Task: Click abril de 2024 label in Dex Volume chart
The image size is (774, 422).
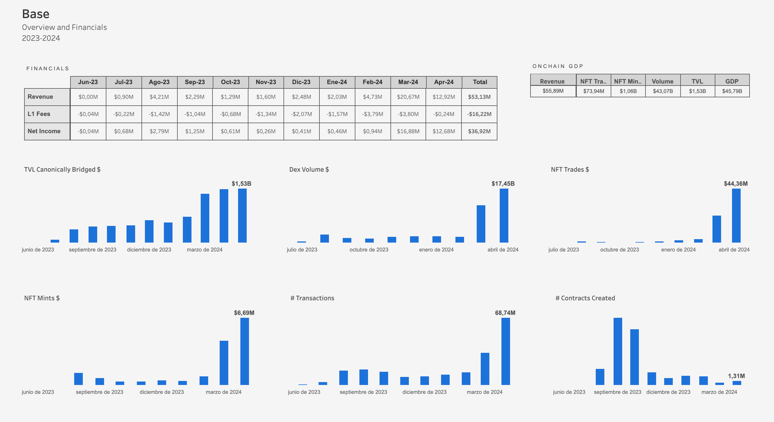Action: point(503,249)
